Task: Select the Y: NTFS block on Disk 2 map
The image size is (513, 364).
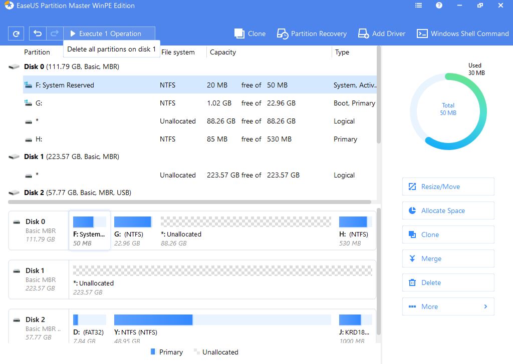Action: 222,327
